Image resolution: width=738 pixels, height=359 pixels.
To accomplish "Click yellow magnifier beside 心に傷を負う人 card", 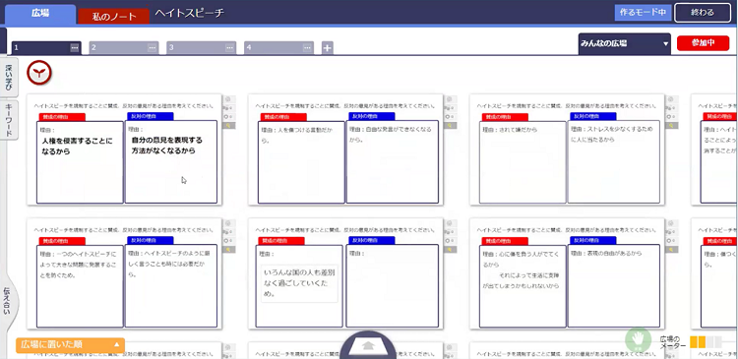I will tap(672, 250).
